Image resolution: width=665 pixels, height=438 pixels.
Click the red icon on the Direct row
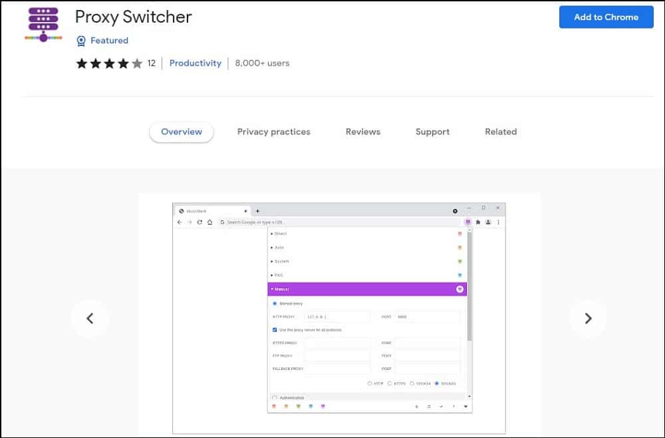pyautogui.click(x=460, y=234)
